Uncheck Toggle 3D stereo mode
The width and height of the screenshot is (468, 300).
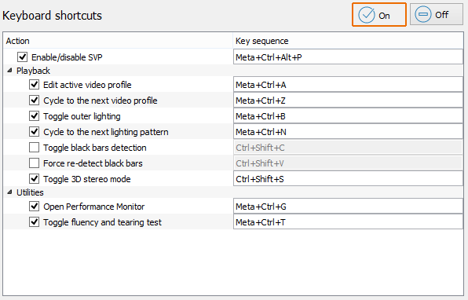click(34, 178)
